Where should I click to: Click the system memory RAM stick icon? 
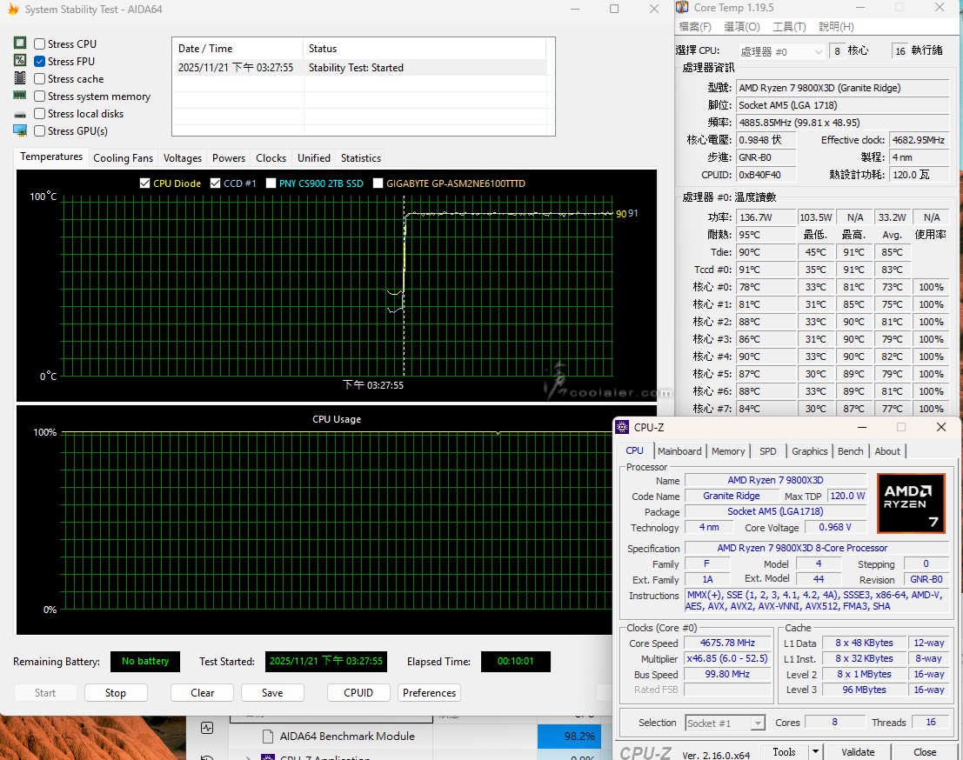[20, 96]
